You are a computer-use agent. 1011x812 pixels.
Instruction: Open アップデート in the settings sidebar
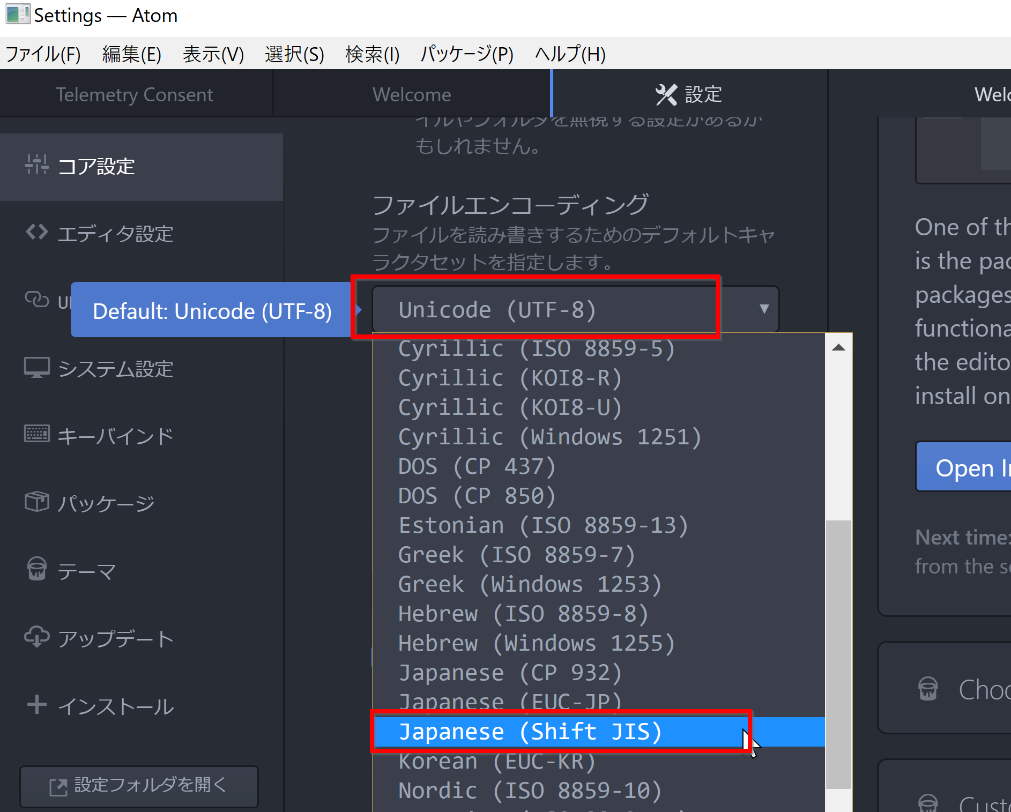(x=142, y=638)
